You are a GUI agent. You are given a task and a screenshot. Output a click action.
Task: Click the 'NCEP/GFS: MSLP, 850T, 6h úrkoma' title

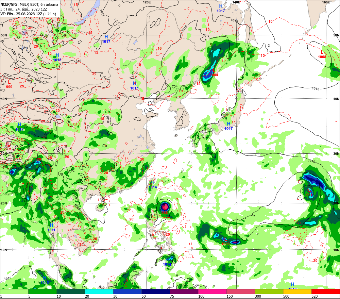point(29,4)
